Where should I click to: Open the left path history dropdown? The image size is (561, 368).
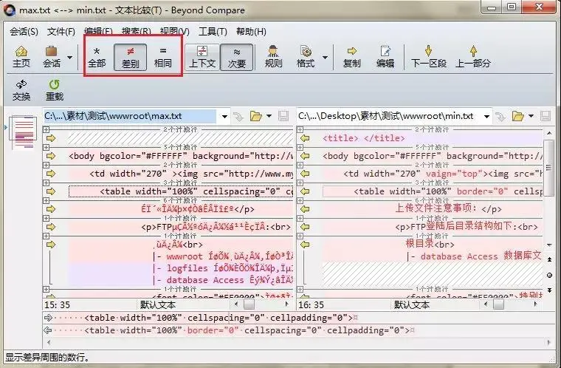pyautogui.click(x=224, y=117)
